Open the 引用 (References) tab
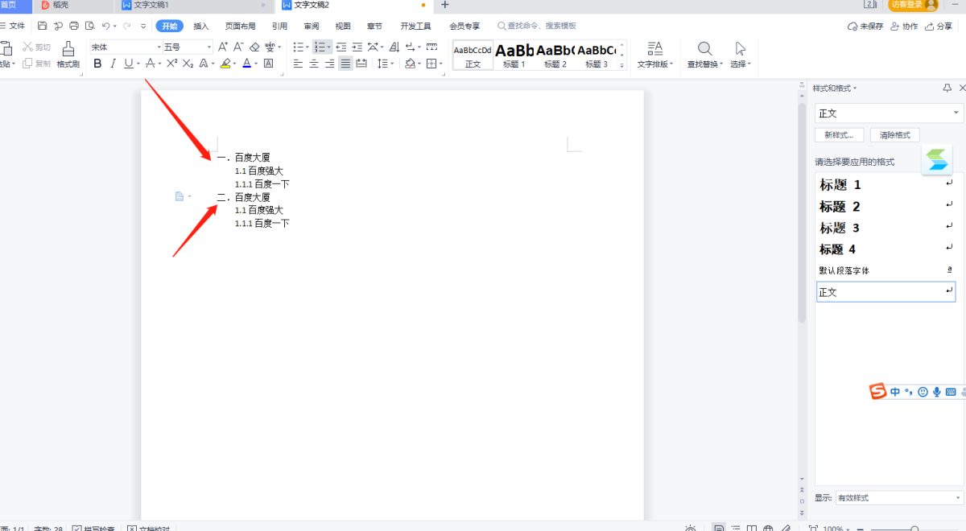This screenshot has height=531, width=966. point(279,26)
